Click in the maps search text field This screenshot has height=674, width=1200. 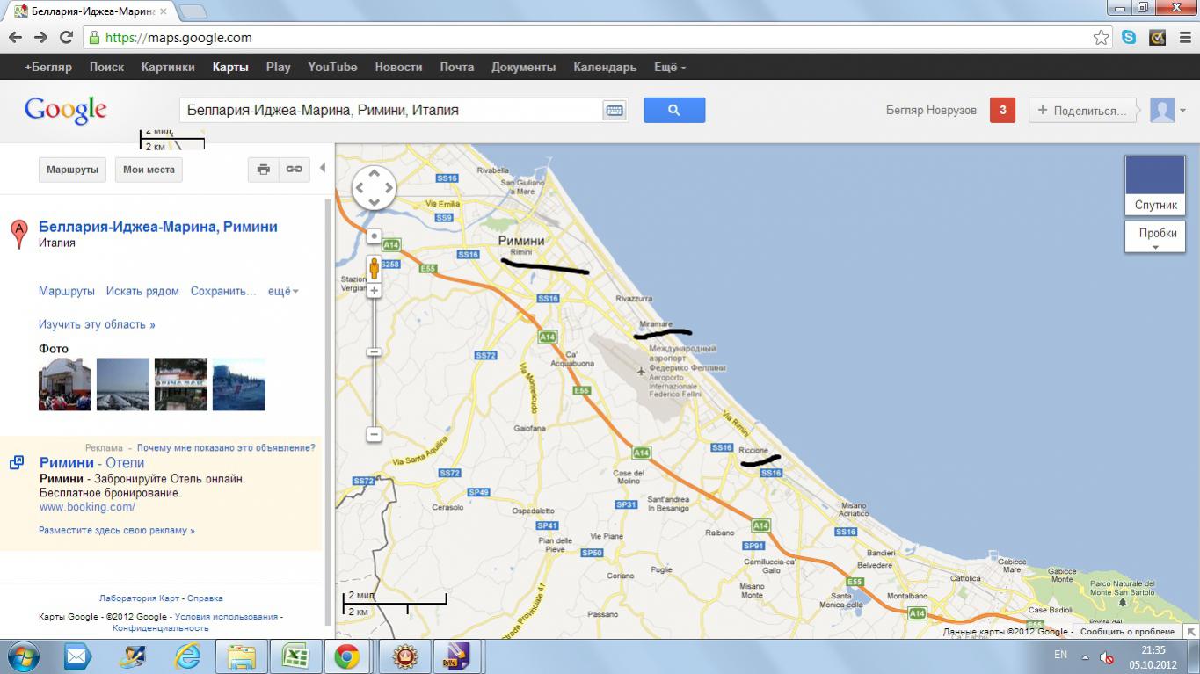click(x=387, y=111)
